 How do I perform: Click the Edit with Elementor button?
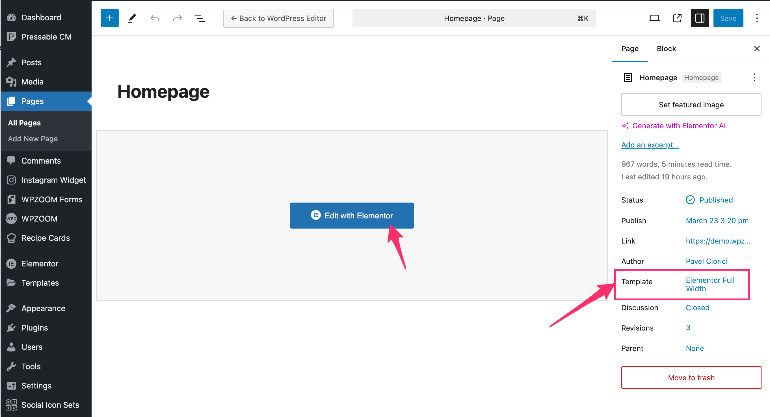click(352, 215)
